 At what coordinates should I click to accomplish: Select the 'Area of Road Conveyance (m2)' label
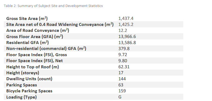38,31
